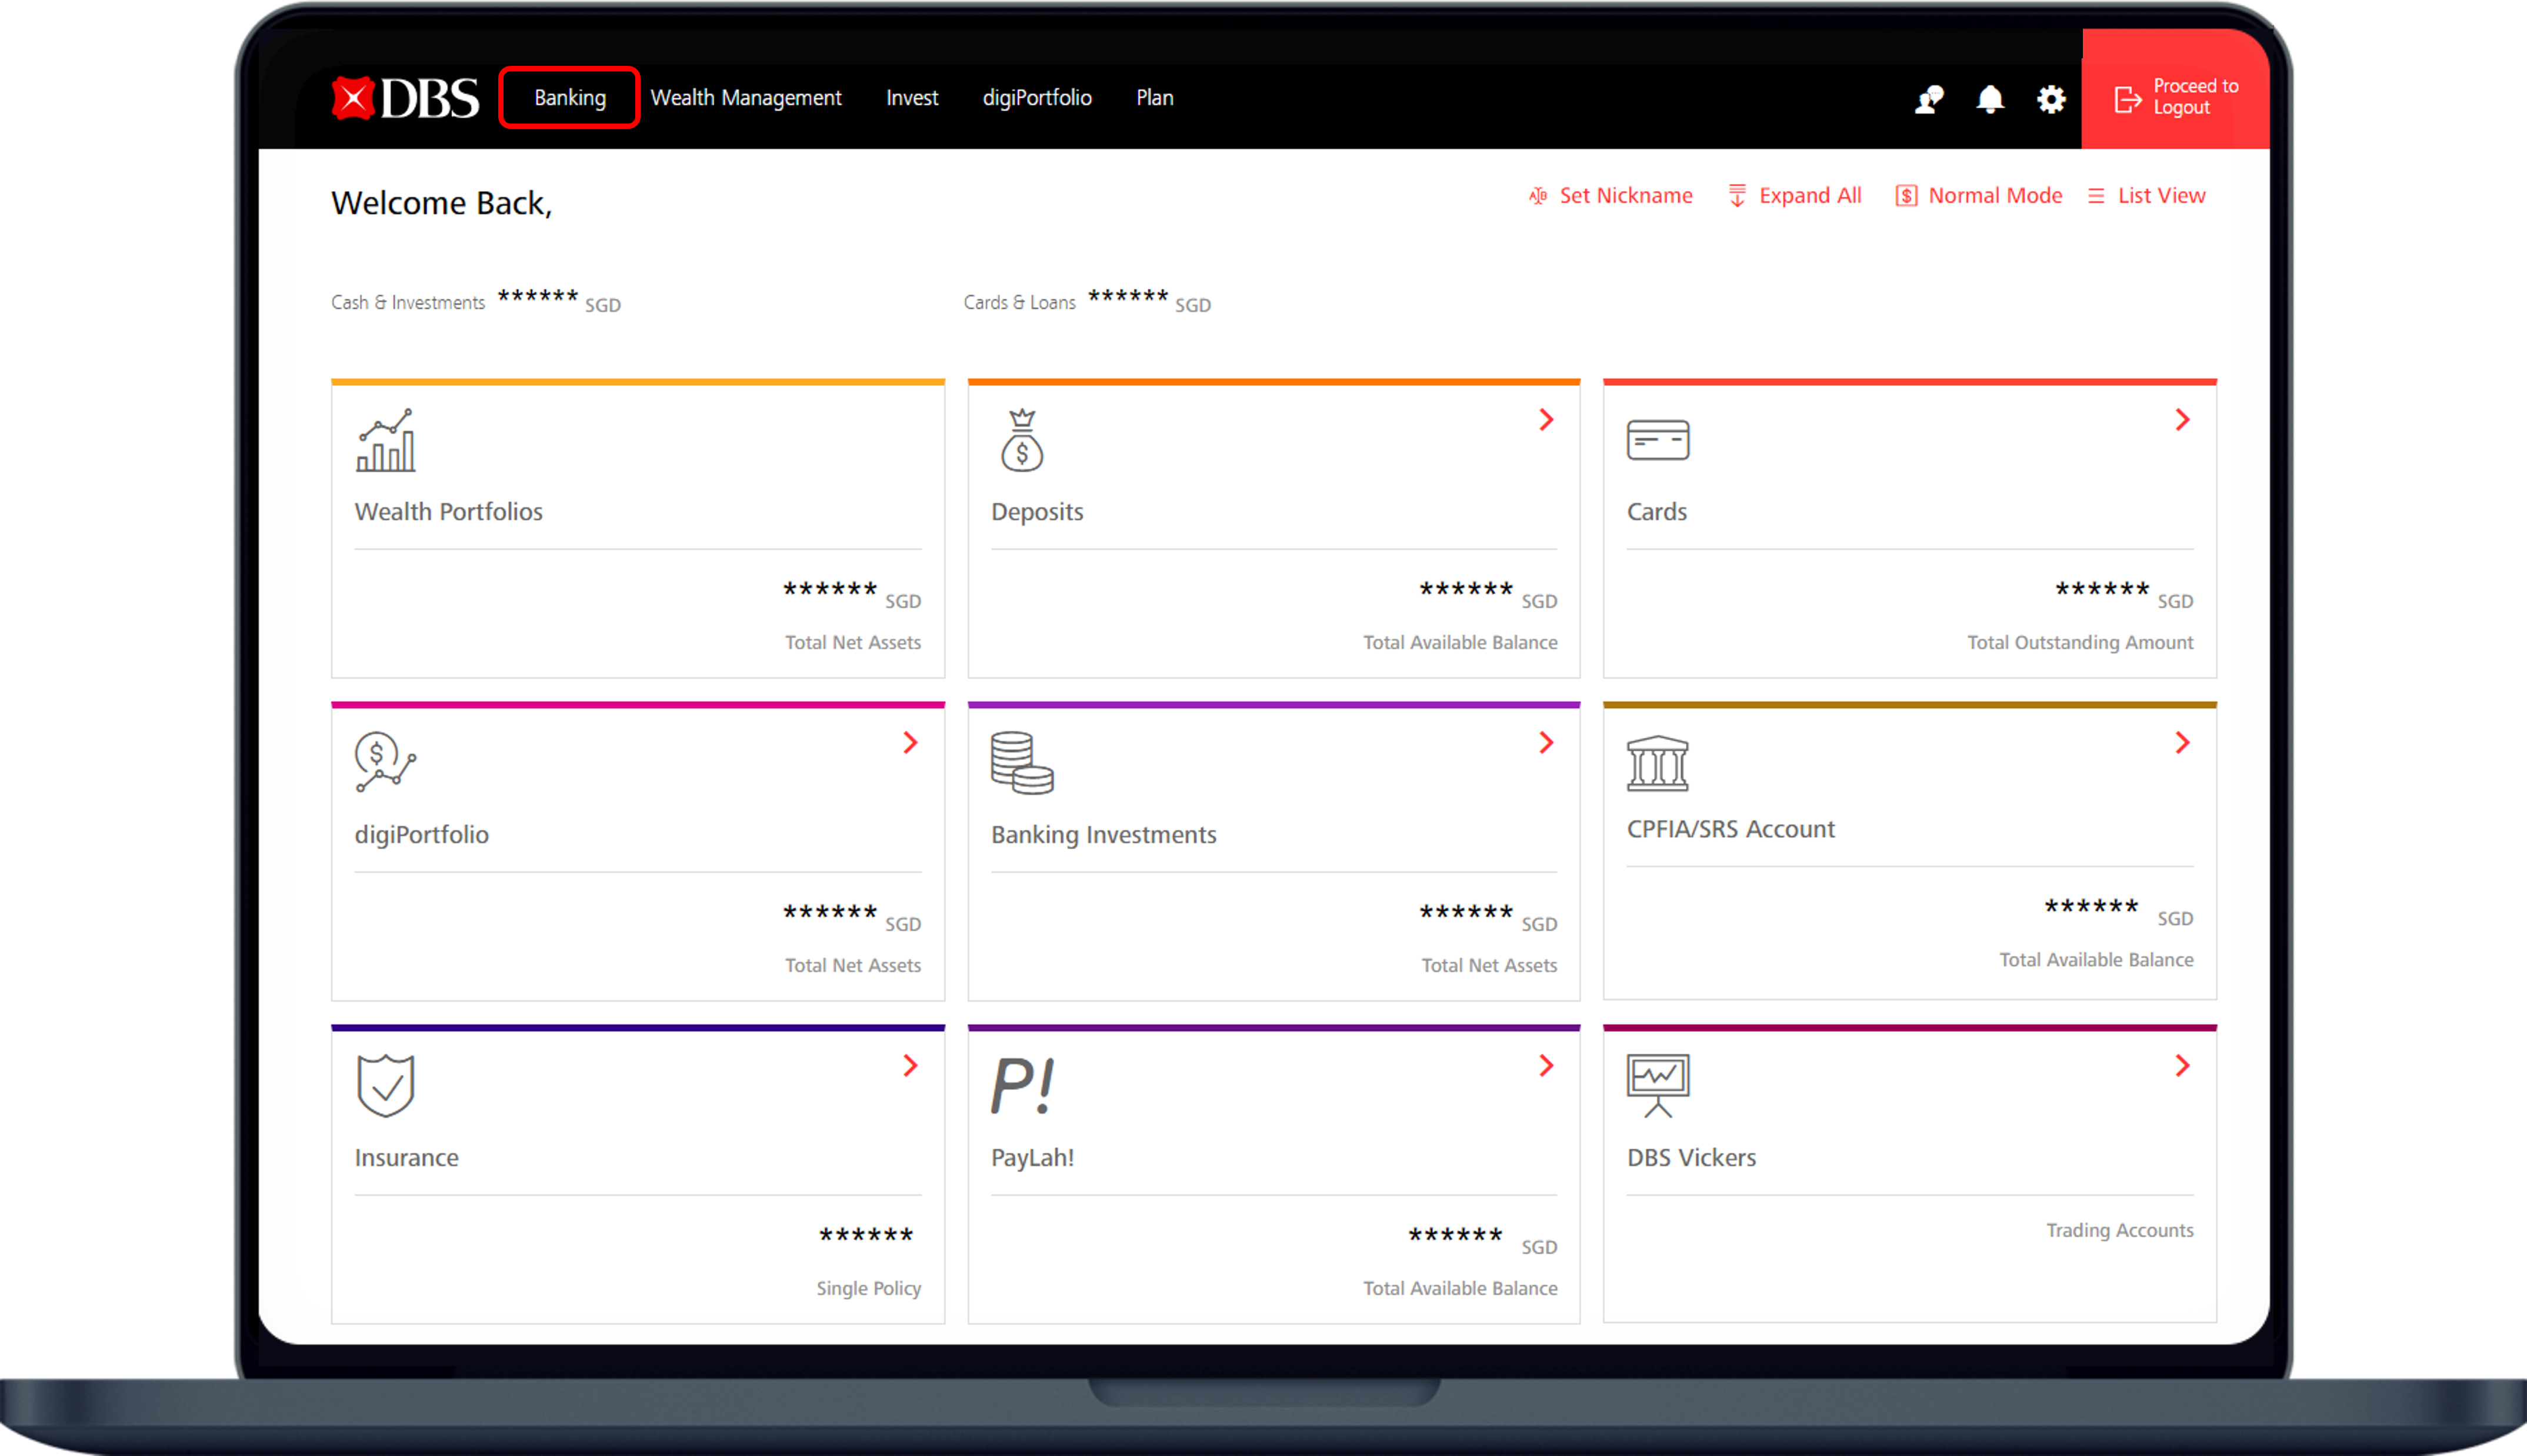
Task: Toggle Normal Mode display setting
Action: coord(1977,192)
